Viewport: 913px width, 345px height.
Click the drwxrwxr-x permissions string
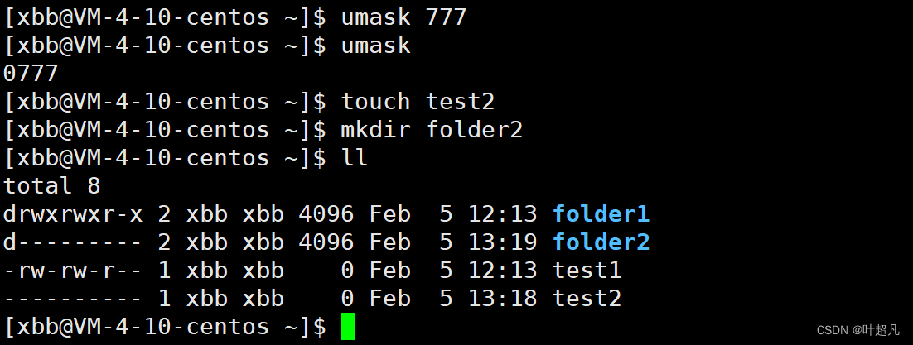click(x=73, y=214)
